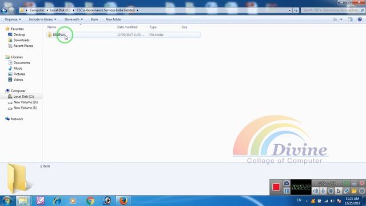The image size is (366, 206).
Task: Sort by the Type column header
Action: (x=153, y=27)
